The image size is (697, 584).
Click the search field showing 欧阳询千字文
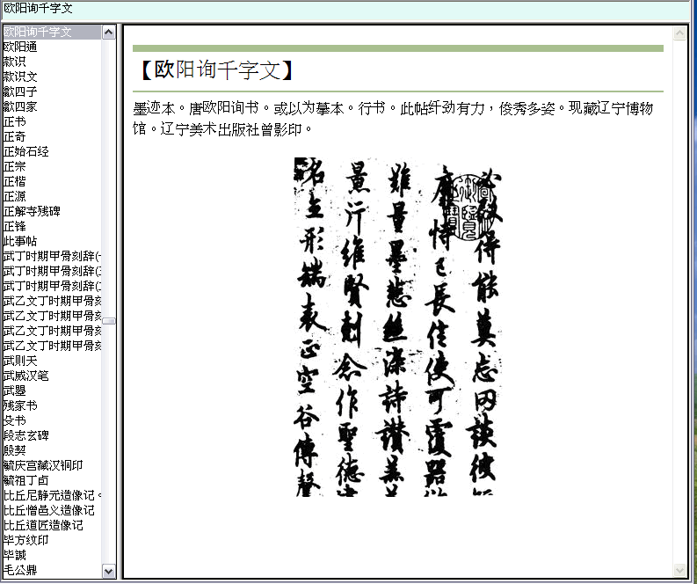[x=345, y=9]
